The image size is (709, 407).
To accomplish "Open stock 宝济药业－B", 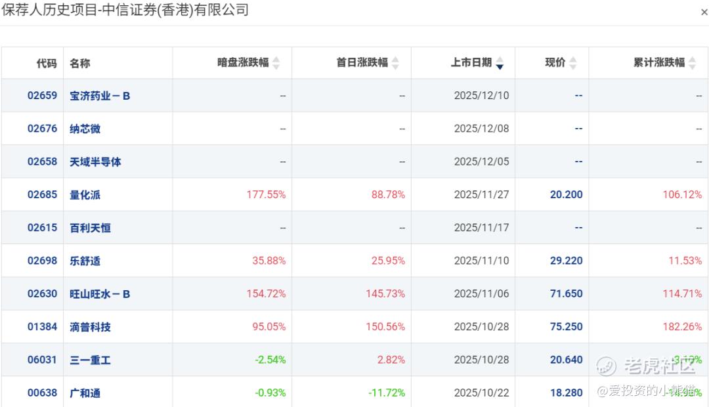I will click(100, 96).
